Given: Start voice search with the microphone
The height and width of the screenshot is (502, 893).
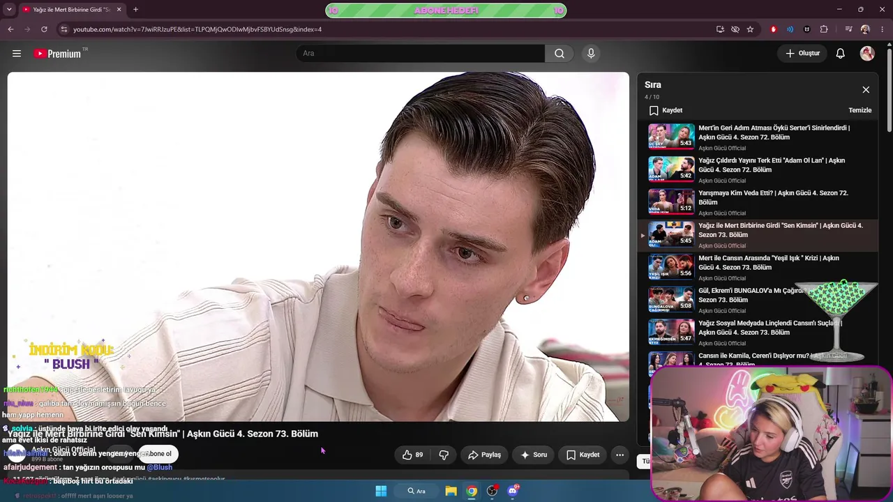Looking at the screenshot, I should click(x=591, y=54).
